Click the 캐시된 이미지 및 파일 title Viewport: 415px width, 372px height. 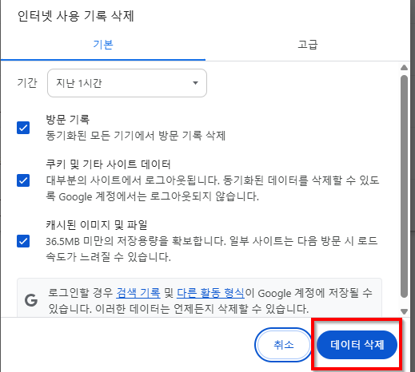[97, 225]
